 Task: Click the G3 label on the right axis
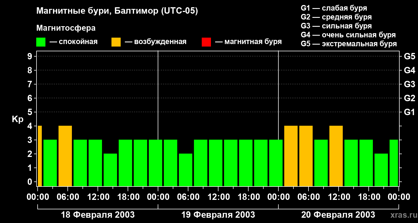click(x=409, y=84)
